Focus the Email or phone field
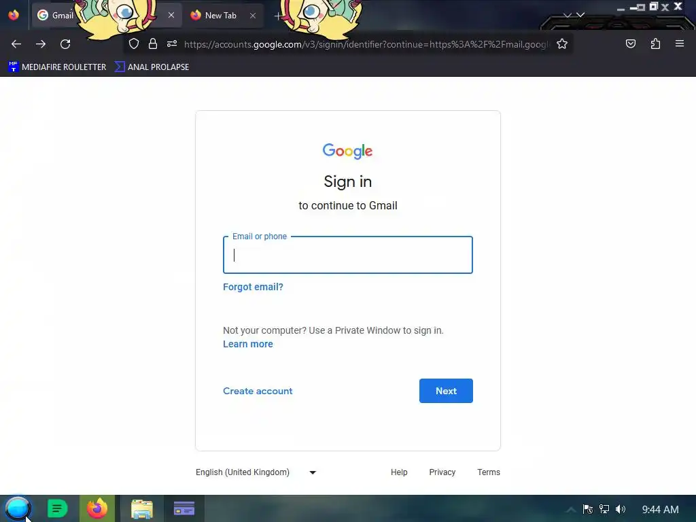This screenshot has width=696, height=522. pyautogui.click(x=348, y=255)
